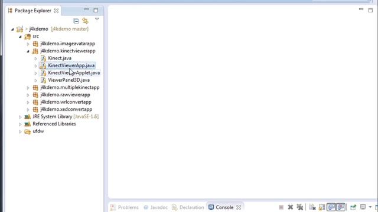Minimize the editor area
The height and width of the screenshot is (212, 378).
(x=361, y=9)
